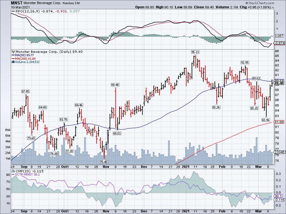Click the Volume 2,104,512 legend entry
The image size is (286, 214).
[27, 62]
